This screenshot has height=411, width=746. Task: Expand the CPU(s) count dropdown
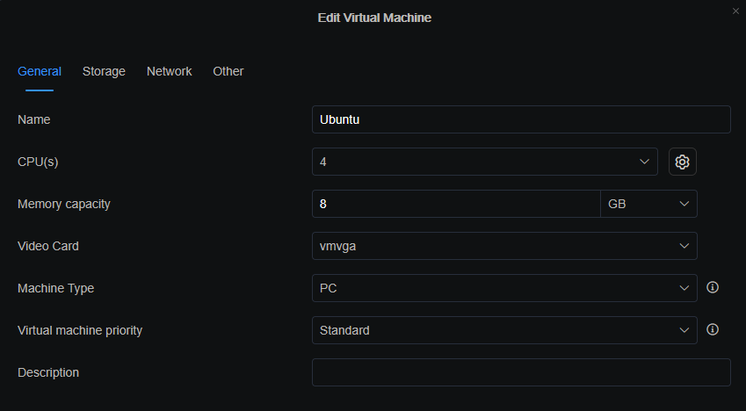[485, 162]
